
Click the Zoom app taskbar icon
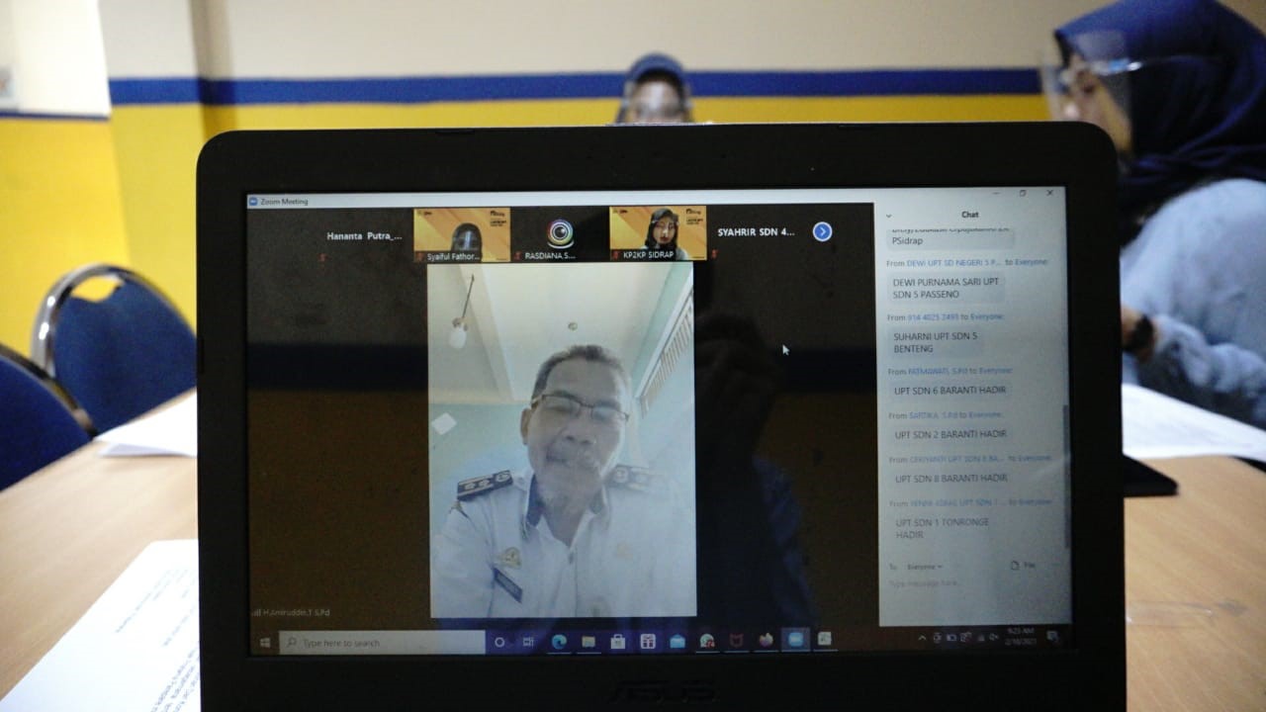click(795, 640)
